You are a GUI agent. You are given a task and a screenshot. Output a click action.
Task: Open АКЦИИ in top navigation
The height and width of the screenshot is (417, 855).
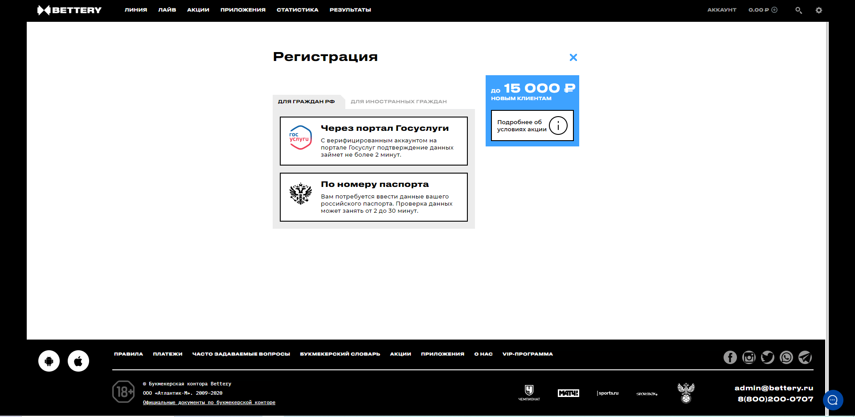198,10
